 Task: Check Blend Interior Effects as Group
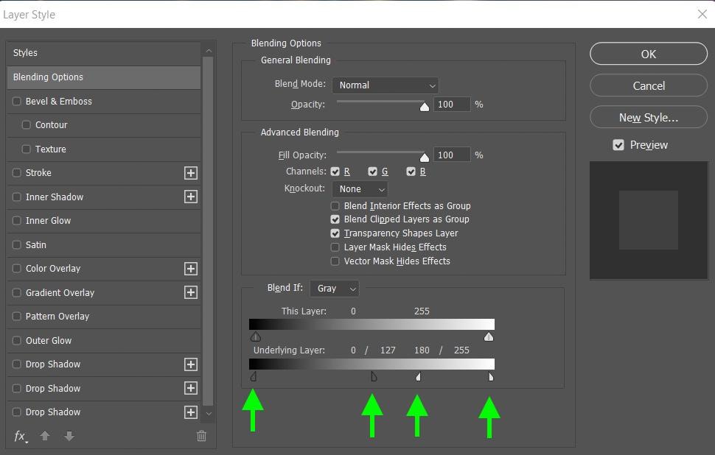pos(335,206)
